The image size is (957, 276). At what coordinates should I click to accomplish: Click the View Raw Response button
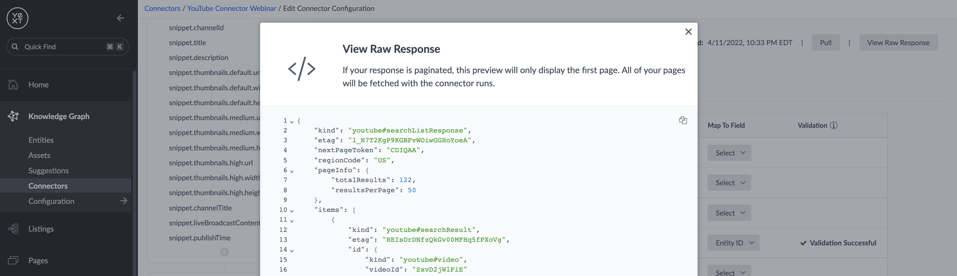coord(898,42)
